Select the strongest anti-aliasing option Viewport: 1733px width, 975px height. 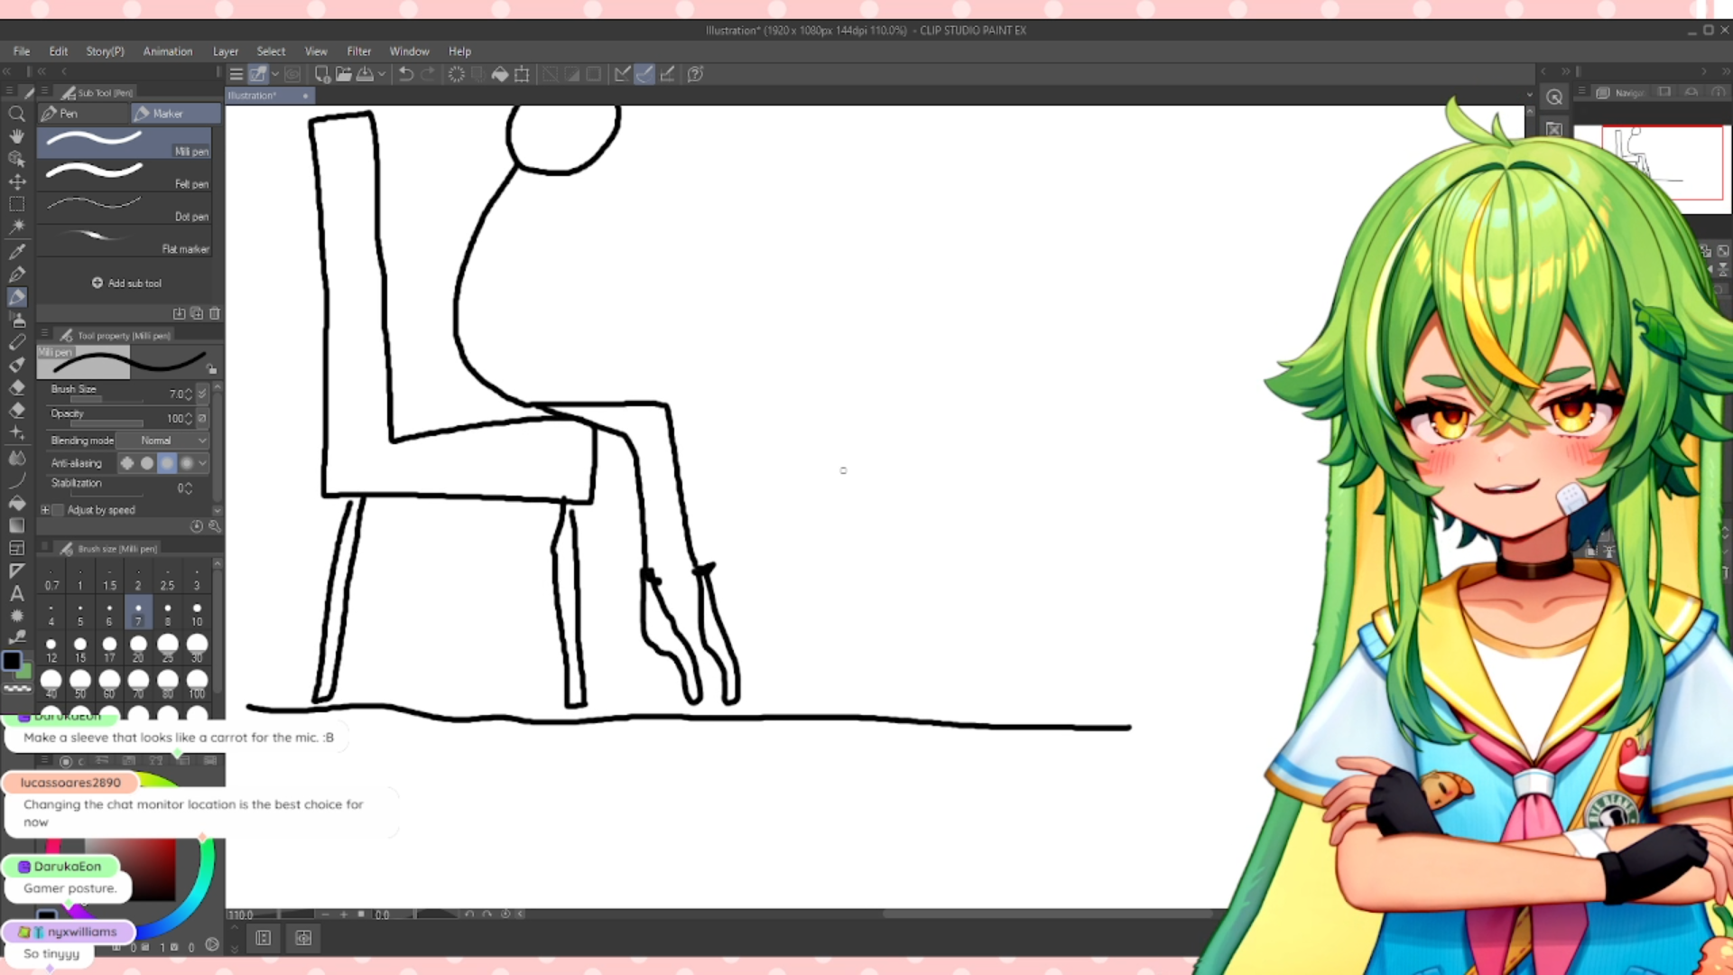point(187,463)
